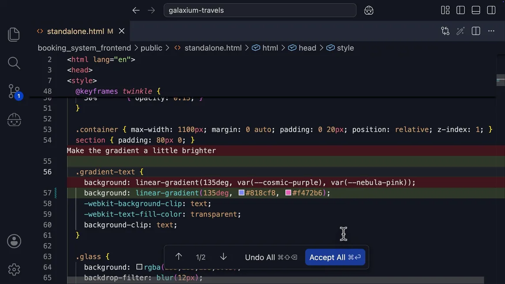Open the Accounts menu
505x284 pixels.
tap(14, 241)
